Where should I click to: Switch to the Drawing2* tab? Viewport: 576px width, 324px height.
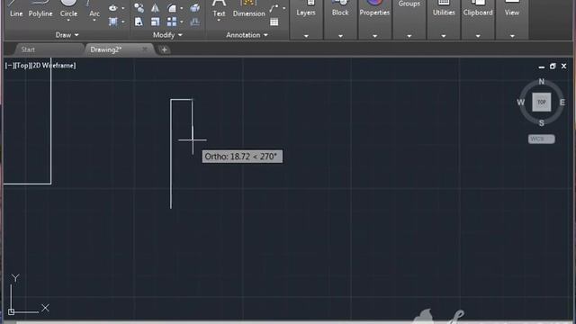coord(106,49)
